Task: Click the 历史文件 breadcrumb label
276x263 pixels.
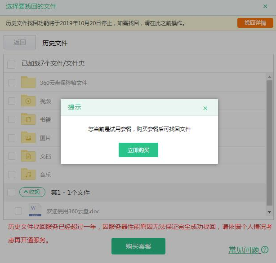Action: click(x=55, y=43)
